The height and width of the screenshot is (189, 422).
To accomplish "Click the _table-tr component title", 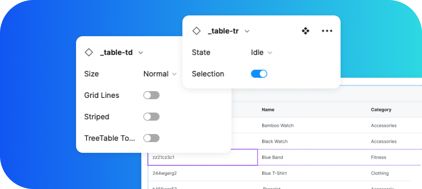I will pyautogui.click(x=223, y=31).
